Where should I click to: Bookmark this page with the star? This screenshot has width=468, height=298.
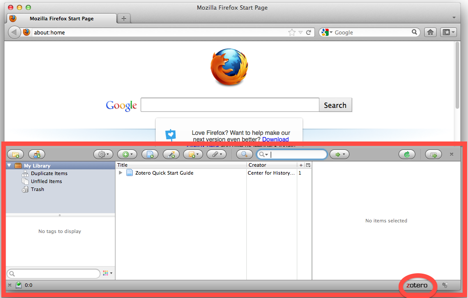pos(292,32)
